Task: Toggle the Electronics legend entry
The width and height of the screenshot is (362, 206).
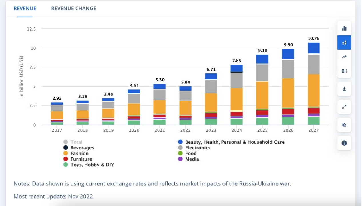Action: (x=198, y=148)
